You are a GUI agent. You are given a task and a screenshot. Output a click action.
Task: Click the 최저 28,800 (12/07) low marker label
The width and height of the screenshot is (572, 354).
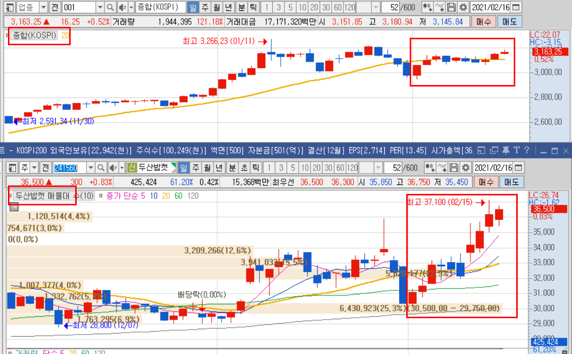106,325
